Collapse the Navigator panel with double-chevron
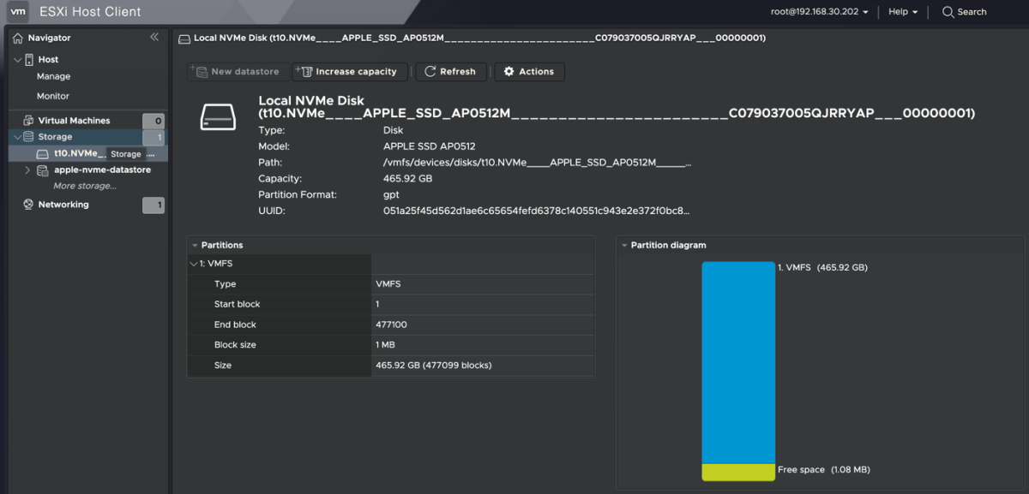The width and height of the screenshot is (1029, 494). (154, 37)
